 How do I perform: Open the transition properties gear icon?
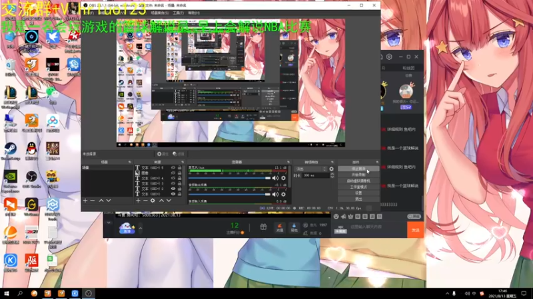click(331, 169)
